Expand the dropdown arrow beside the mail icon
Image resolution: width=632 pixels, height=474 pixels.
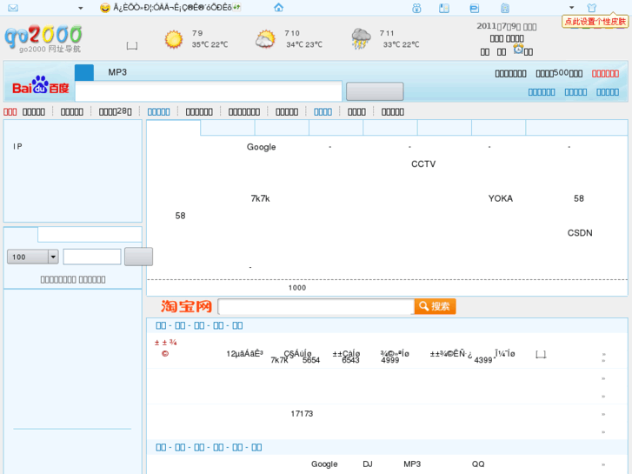point(80,8)
